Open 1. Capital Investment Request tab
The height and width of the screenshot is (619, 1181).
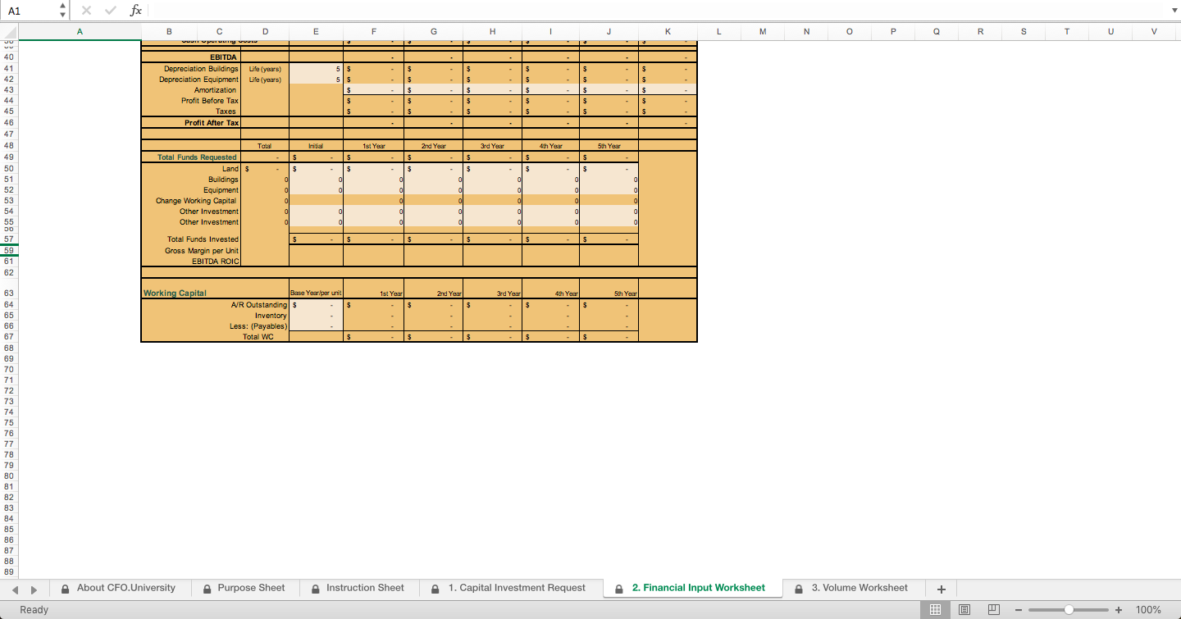coord(509,588)
